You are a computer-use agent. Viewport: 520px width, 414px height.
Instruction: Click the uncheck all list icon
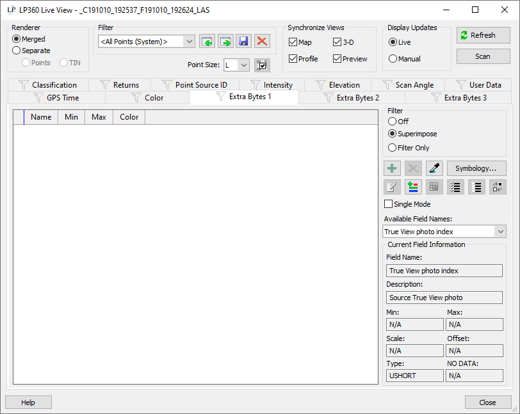pyautogui.click(x=476, y=187)
